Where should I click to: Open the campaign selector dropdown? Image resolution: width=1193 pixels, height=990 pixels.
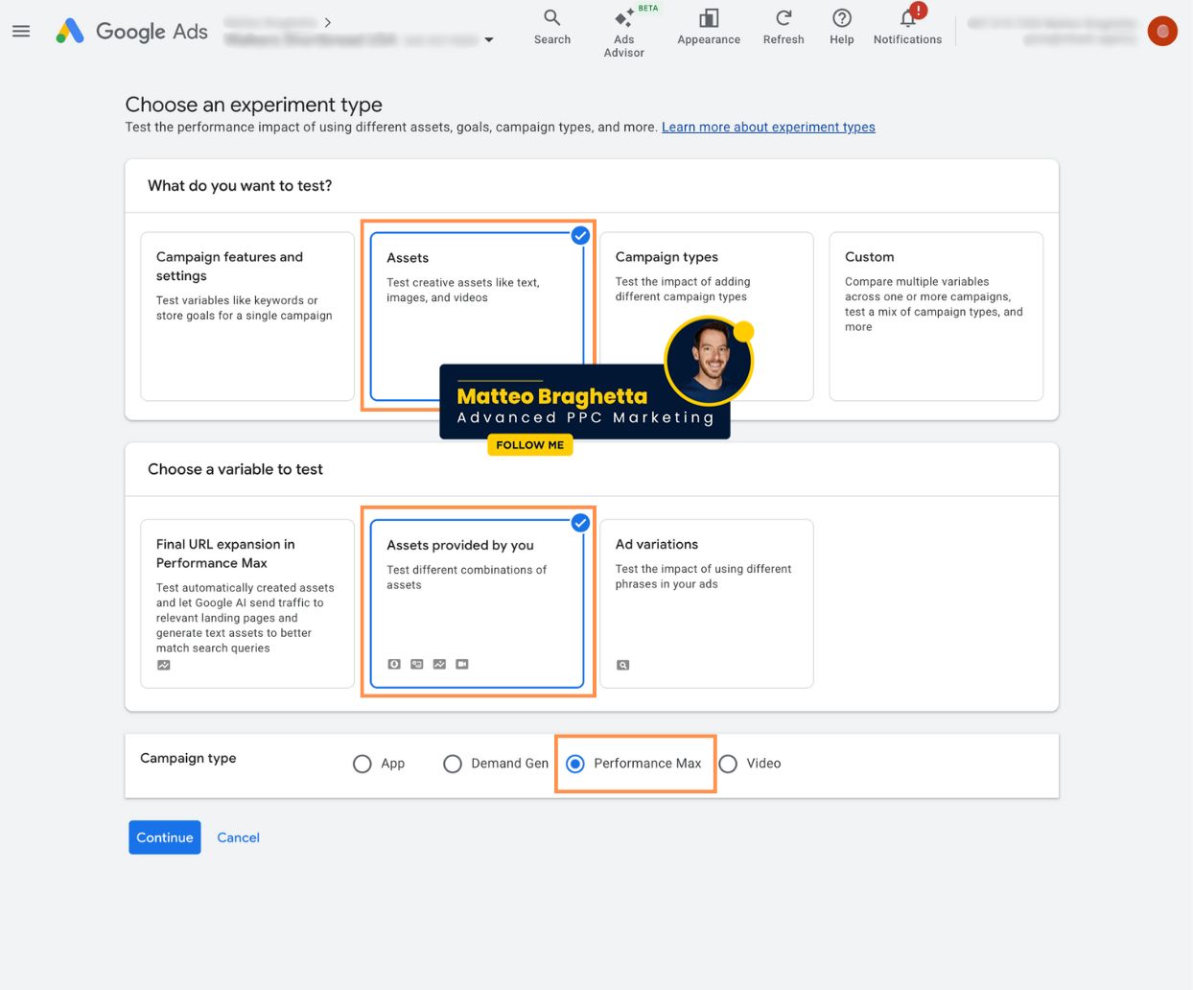point(488,40)
